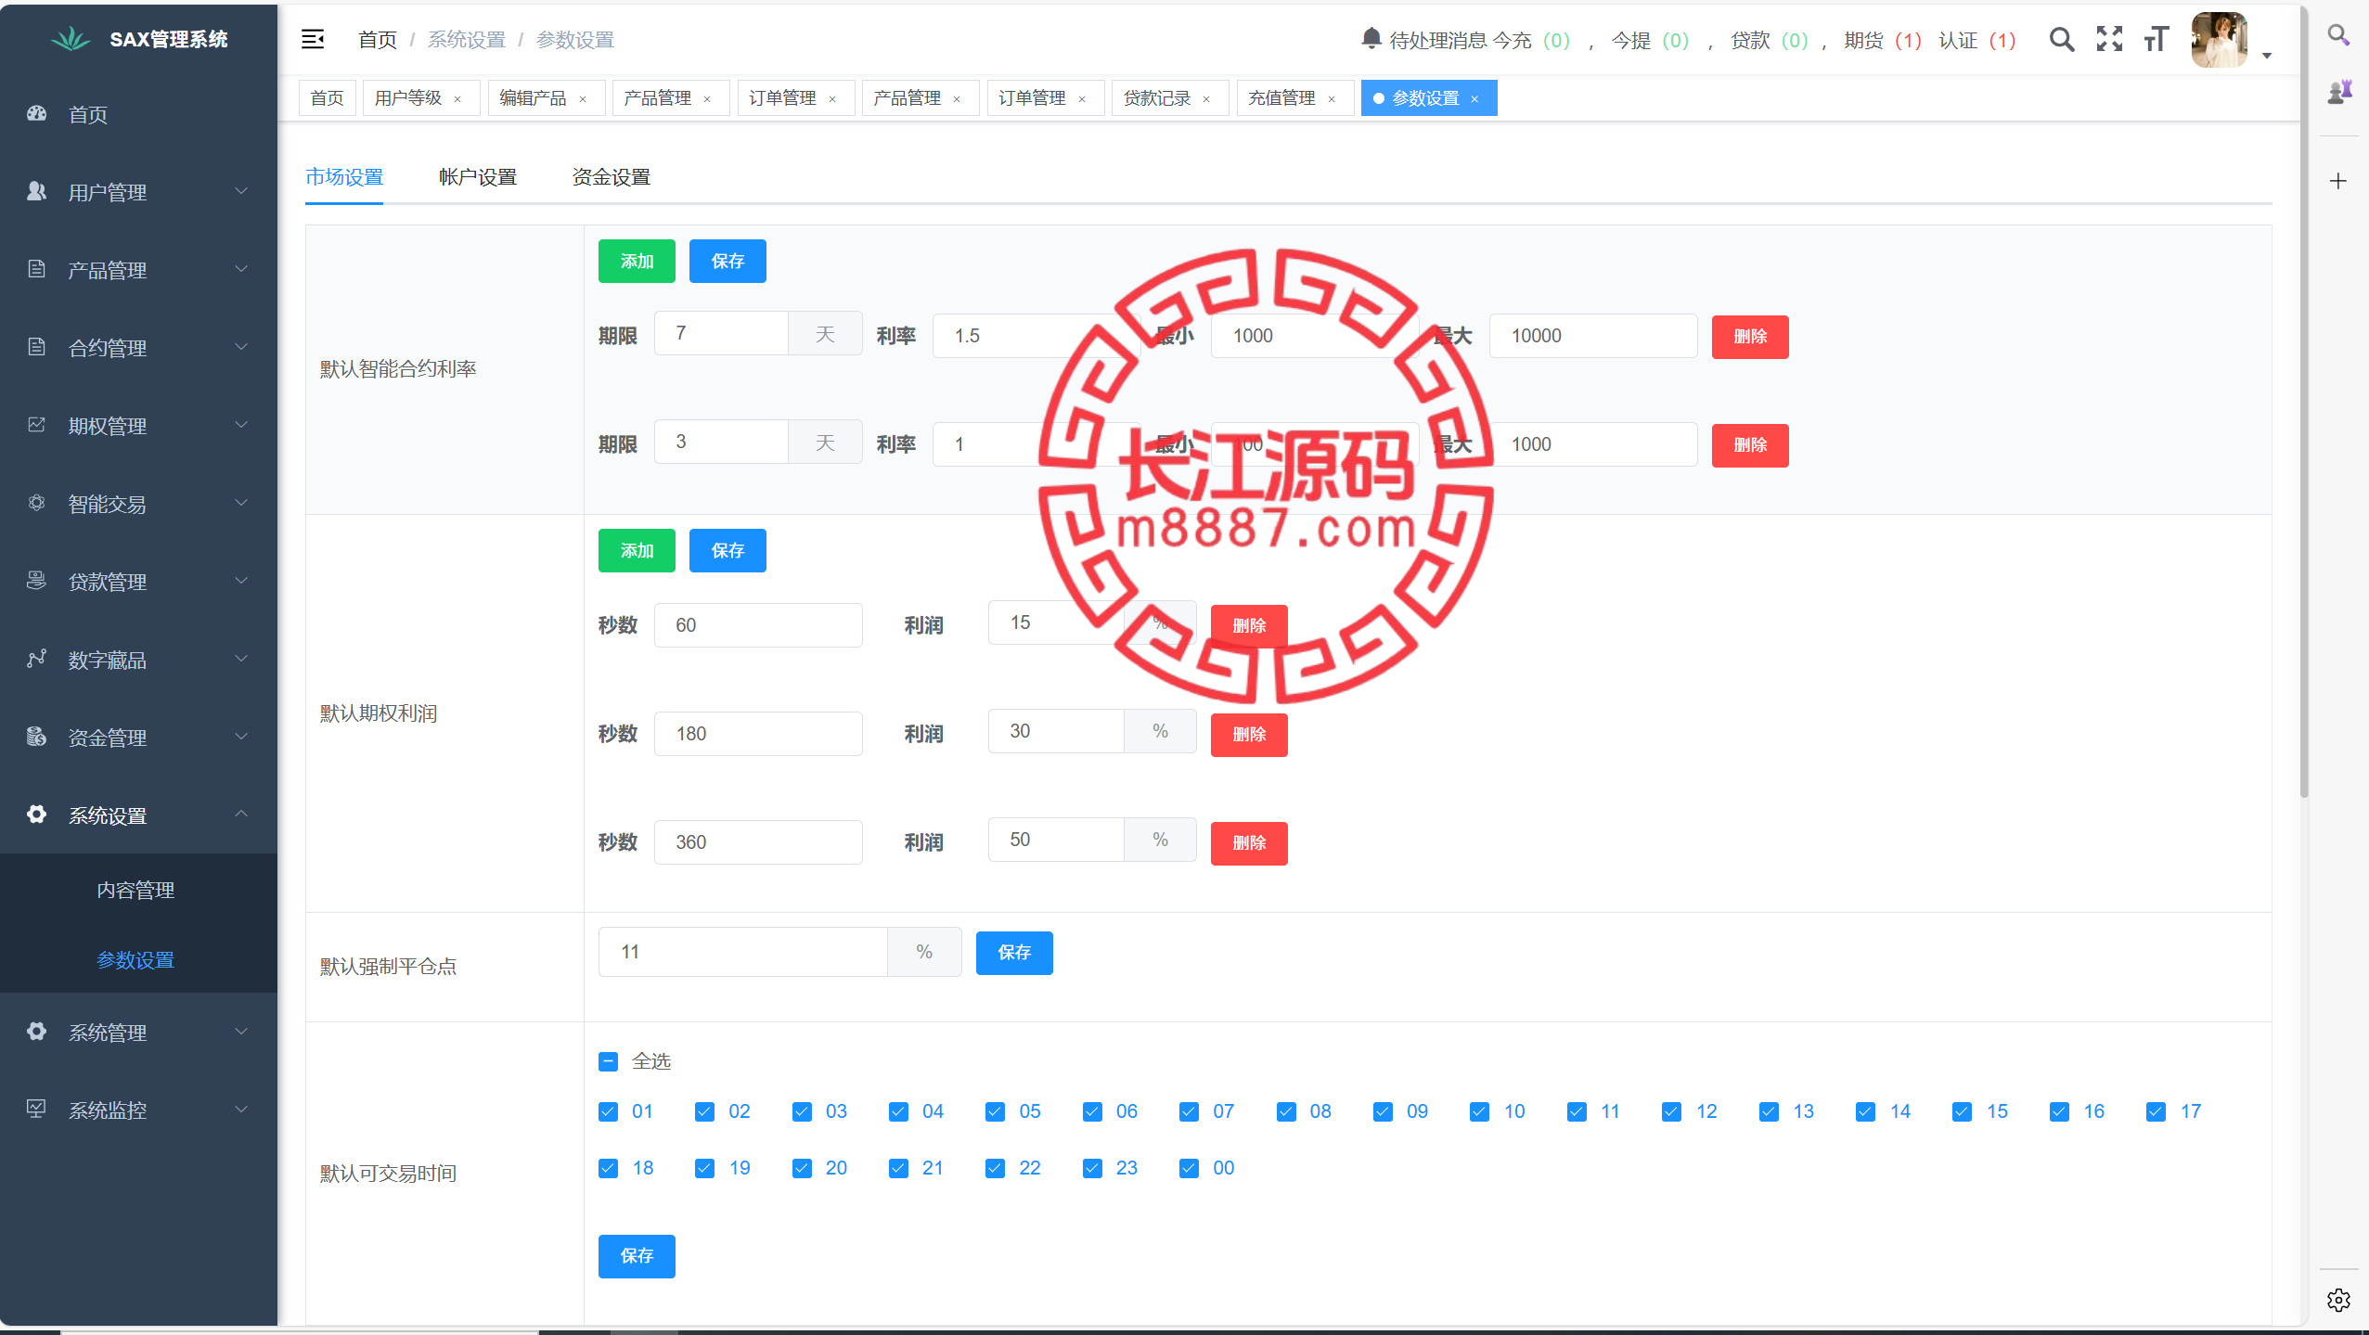Save the 默认可交易时间 selection
The height and width of the screenshot is (1335, 2369).
[637, 1256]
